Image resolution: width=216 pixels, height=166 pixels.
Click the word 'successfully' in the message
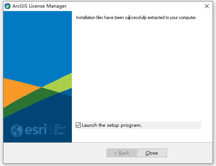pos(136,18)
